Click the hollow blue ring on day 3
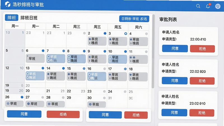This screenshot has width=224, height=126. pos(125,34)
